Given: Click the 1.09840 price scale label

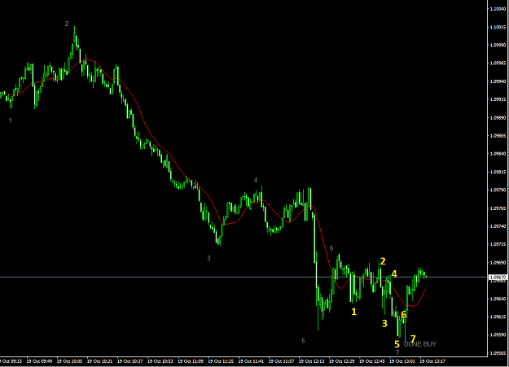Looking at the screenshot, I should 498,154.
